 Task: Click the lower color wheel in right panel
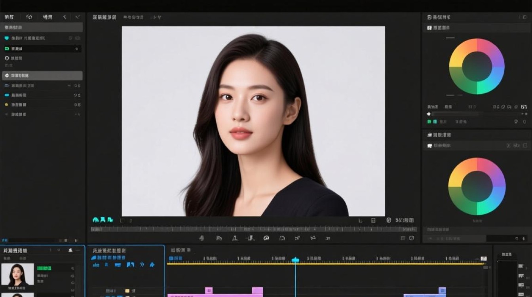[477, 187]
